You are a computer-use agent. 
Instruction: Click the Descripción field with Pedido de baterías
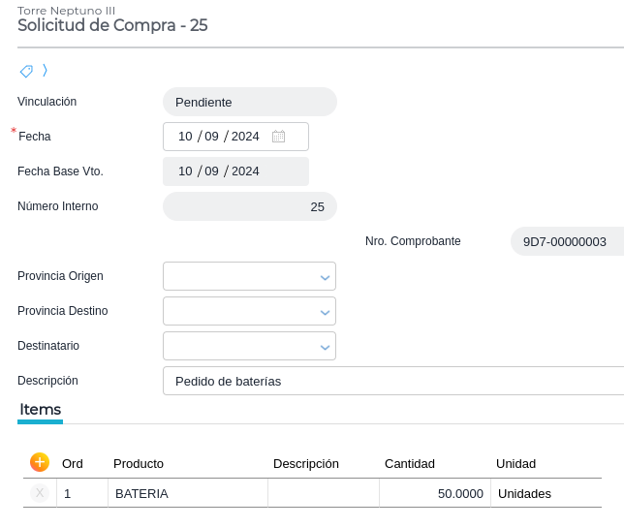click(x=388, y=381)
